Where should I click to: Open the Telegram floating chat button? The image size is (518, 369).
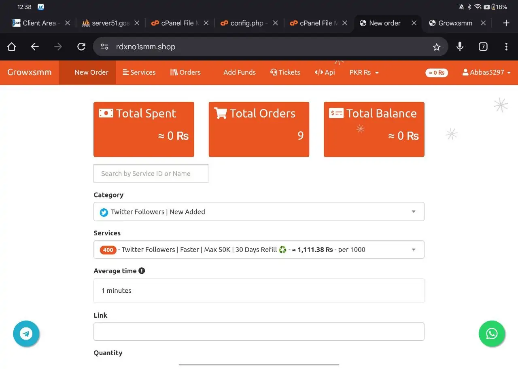click(26, 334)
